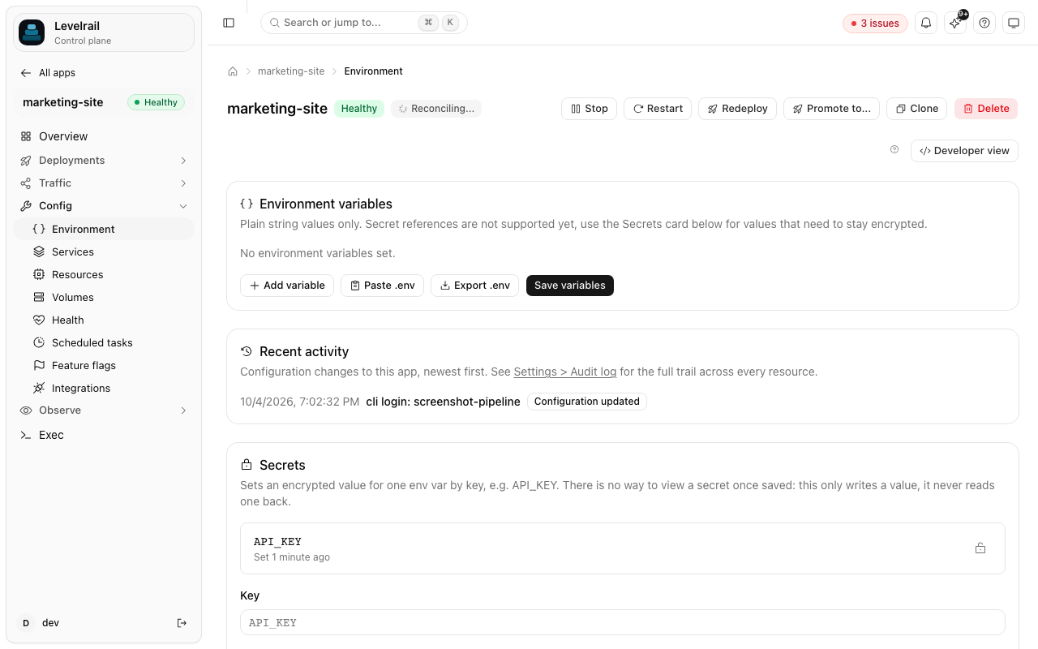Screen dimensions: 1038x649
Task: Toggle the sidebar panel icon
Action: click(229, 23)
